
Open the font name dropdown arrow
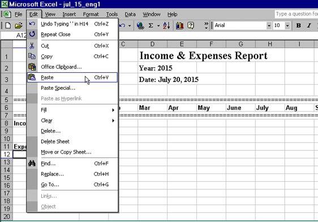[x=269, y=25]
